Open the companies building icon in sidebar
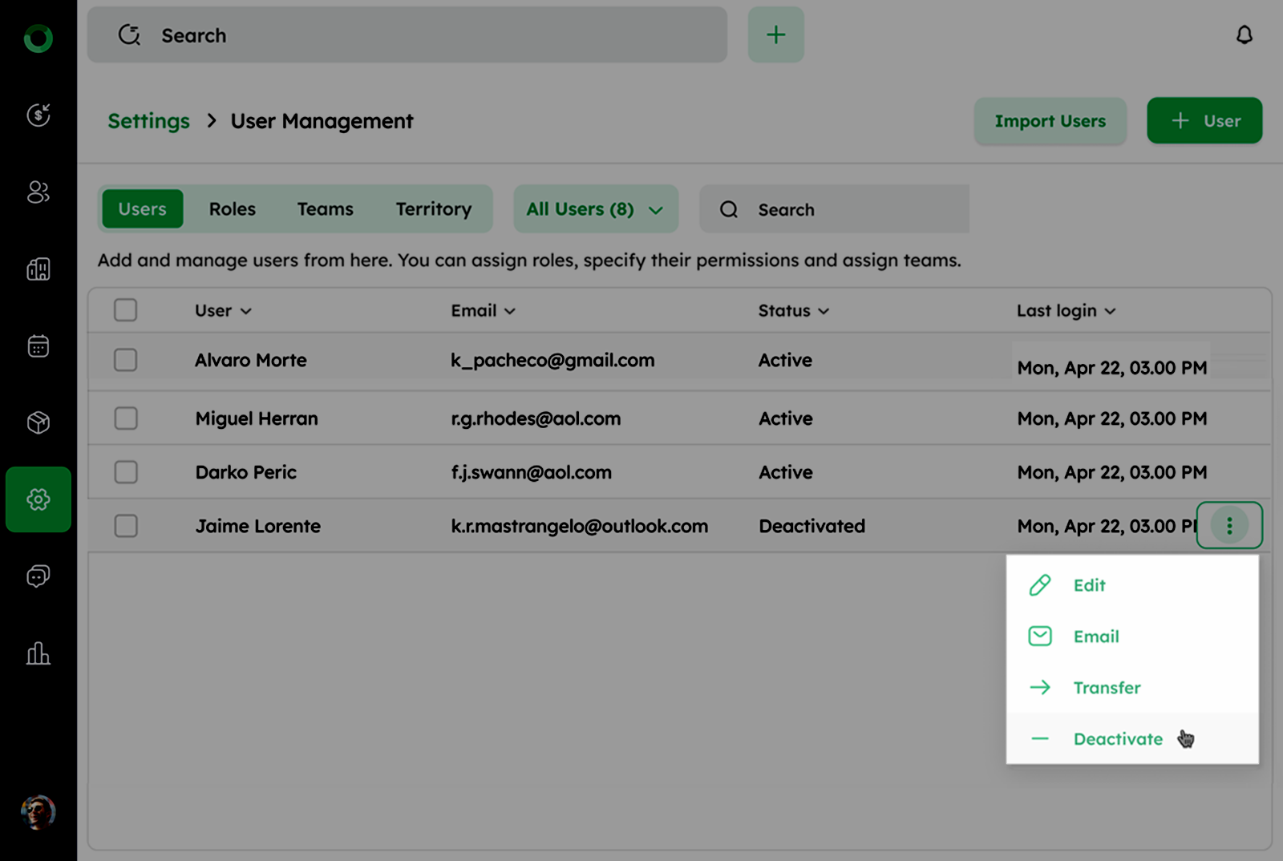The height and width of the screenshot is (861, 1283). 38,269
